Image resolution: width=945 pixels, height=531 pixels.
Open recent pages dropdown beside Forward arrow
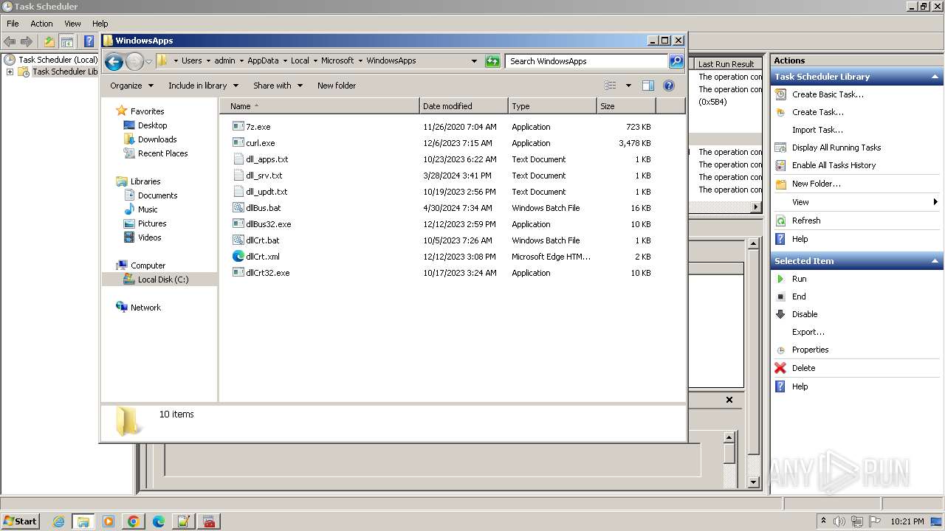click(149, 61)
